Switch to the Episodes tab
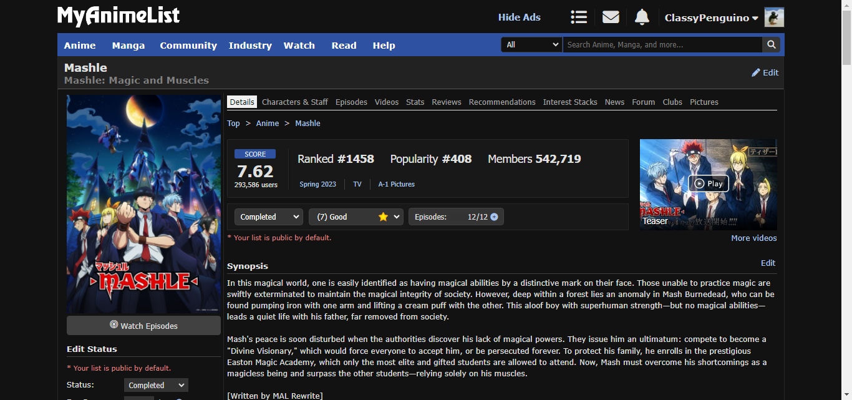 click(x=351, y=102)
